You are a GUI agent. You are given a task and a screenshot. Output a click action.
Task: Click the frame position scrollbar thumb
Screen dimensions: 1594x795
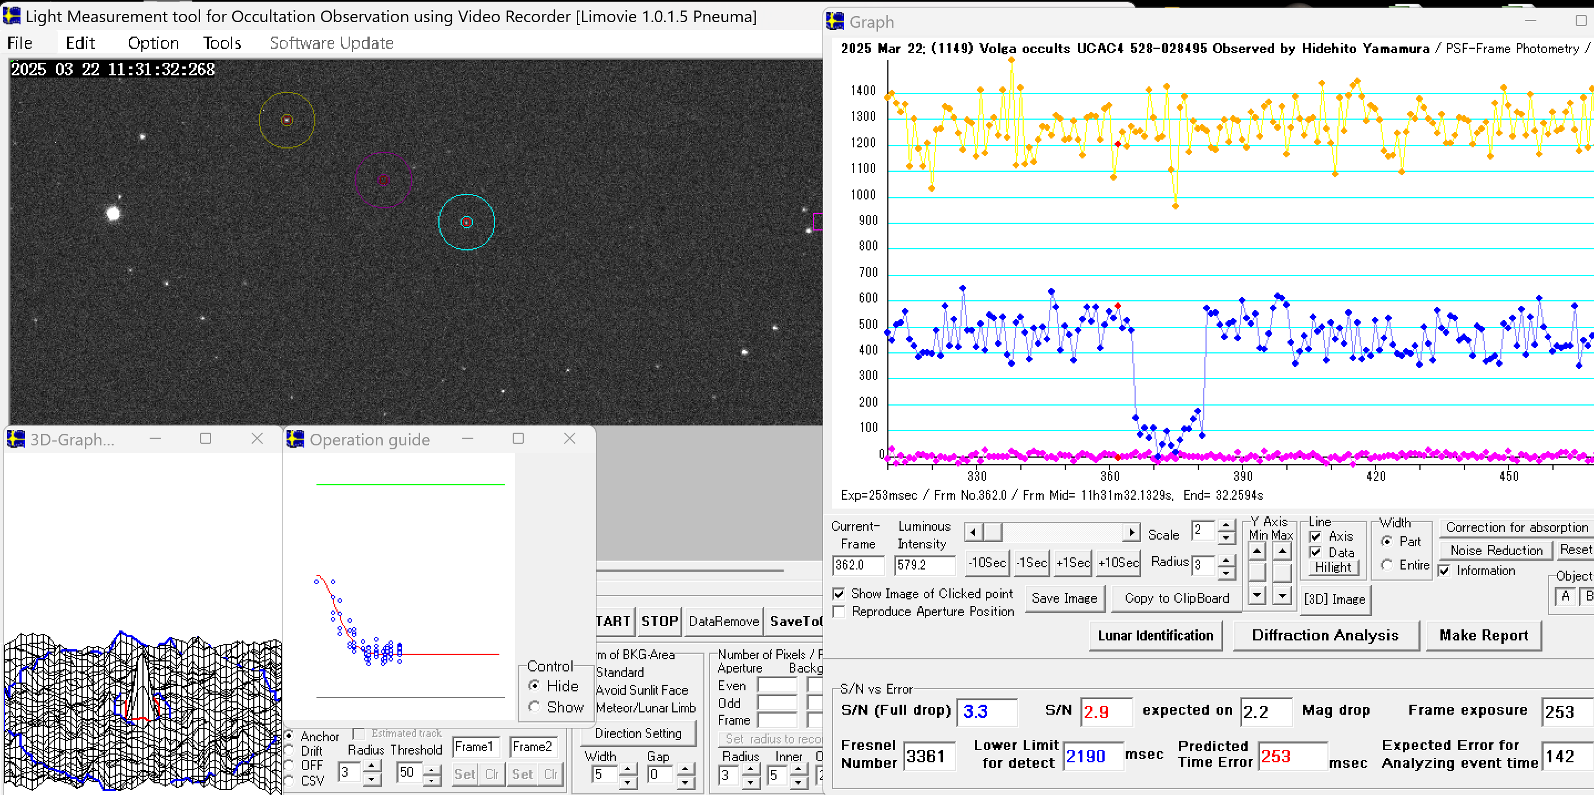tap(993, 532)
